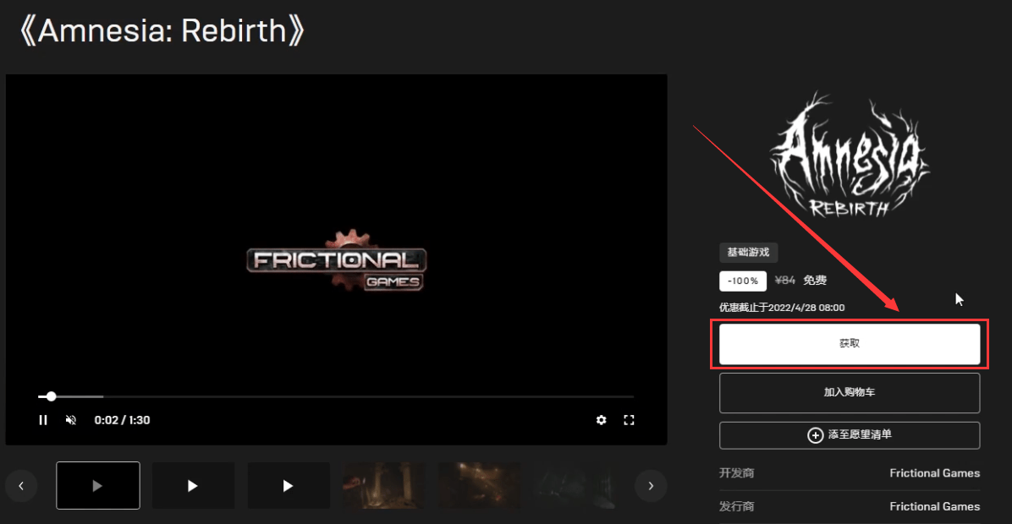Open video settings gear
Image resolution: width=1012 pixels, height=524 pixels.
coord(601,420)
